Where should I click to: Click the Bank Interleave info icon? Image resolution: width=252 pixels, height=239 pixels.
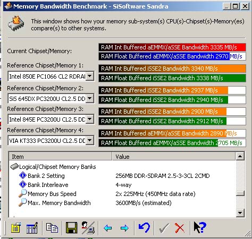coord(23,185)
